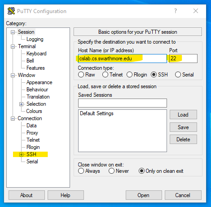Open the Proxy category
Image resolution: width=211 pixels, height=207 pixels.
click(32, 133)
